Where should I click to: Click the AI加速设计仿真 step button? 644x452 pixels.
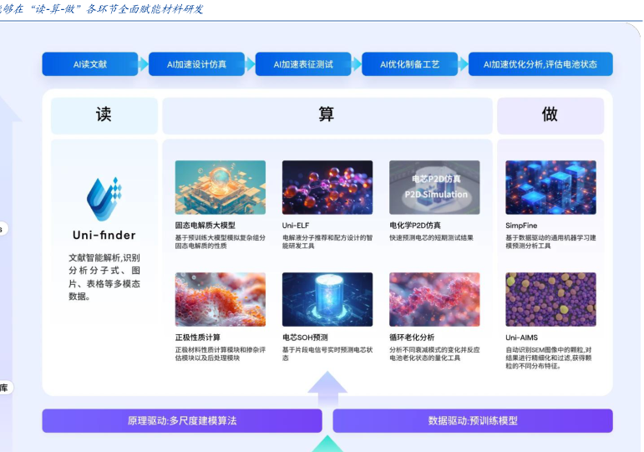196,64
